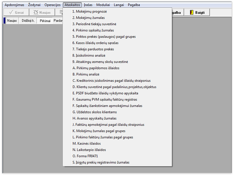Open the Pagalba menu in menu bar
Screen dimensions: 234x175
pyautogui.click(x=134, y=5)
